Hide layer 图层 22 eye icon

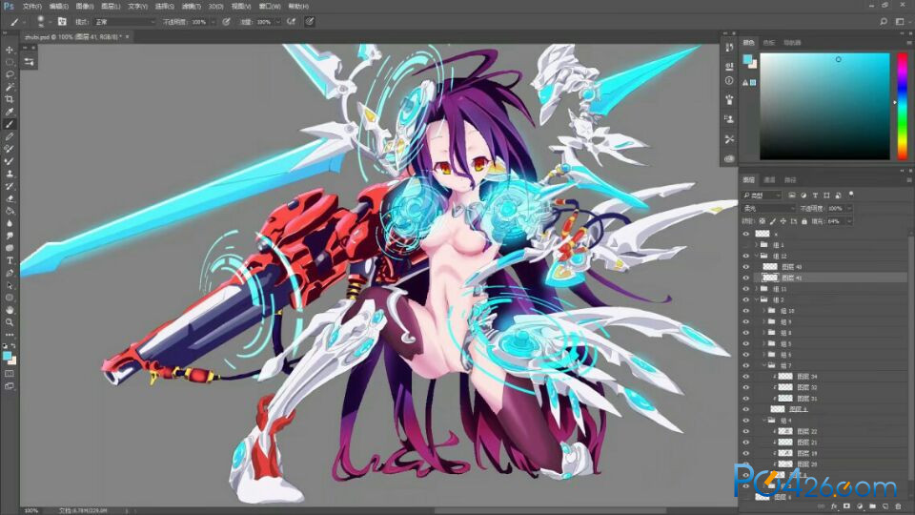[x=745, y=431]
